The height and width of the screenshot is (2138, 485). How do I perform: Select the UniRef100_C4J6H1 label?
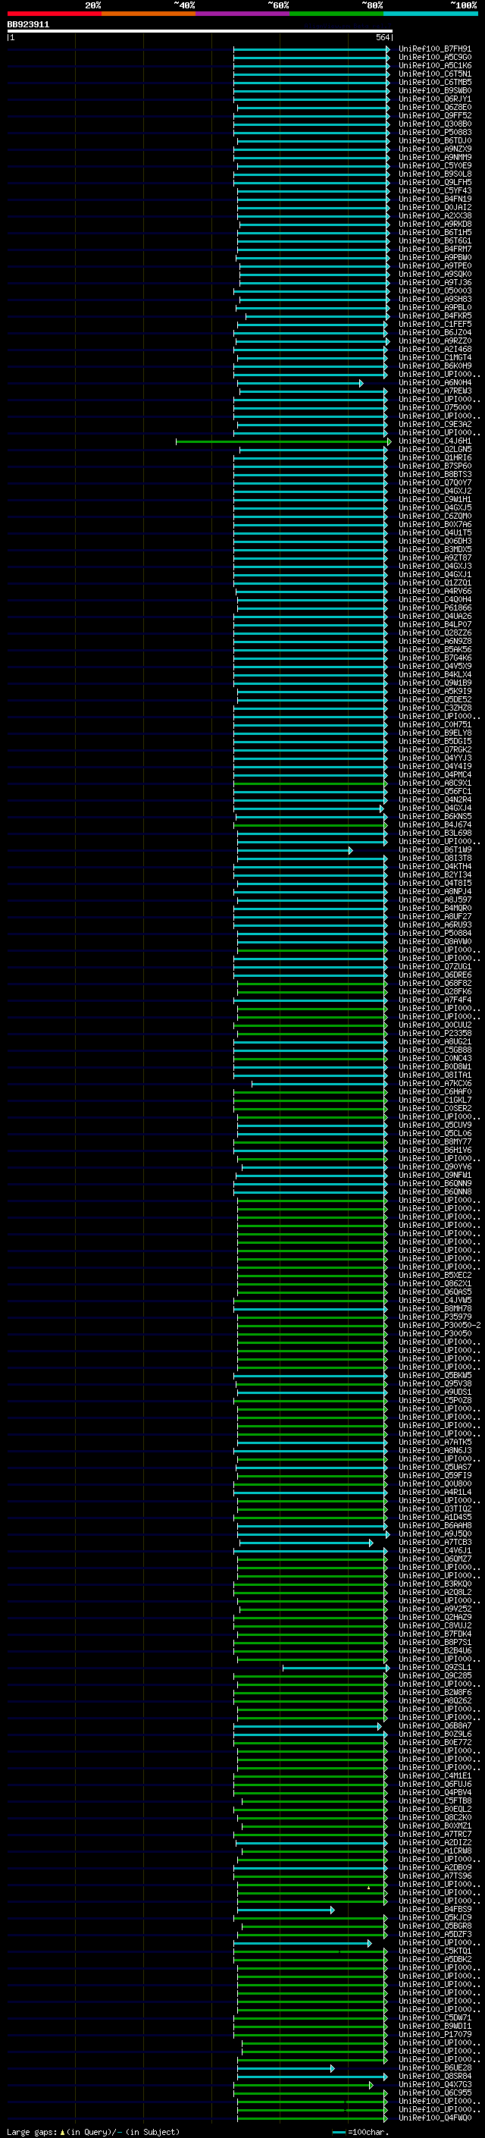tap(434, 442)
